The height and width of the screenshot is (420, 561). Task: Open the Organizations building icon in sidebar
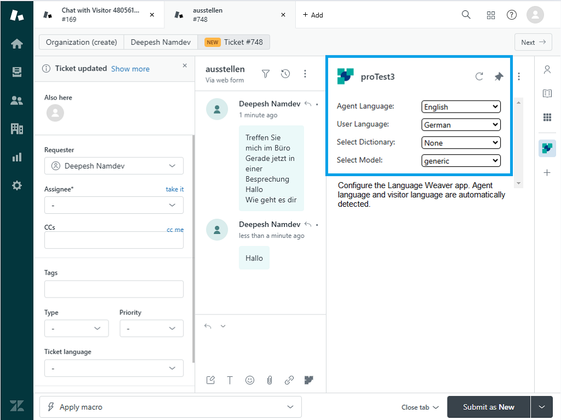[x=17, y=129]
